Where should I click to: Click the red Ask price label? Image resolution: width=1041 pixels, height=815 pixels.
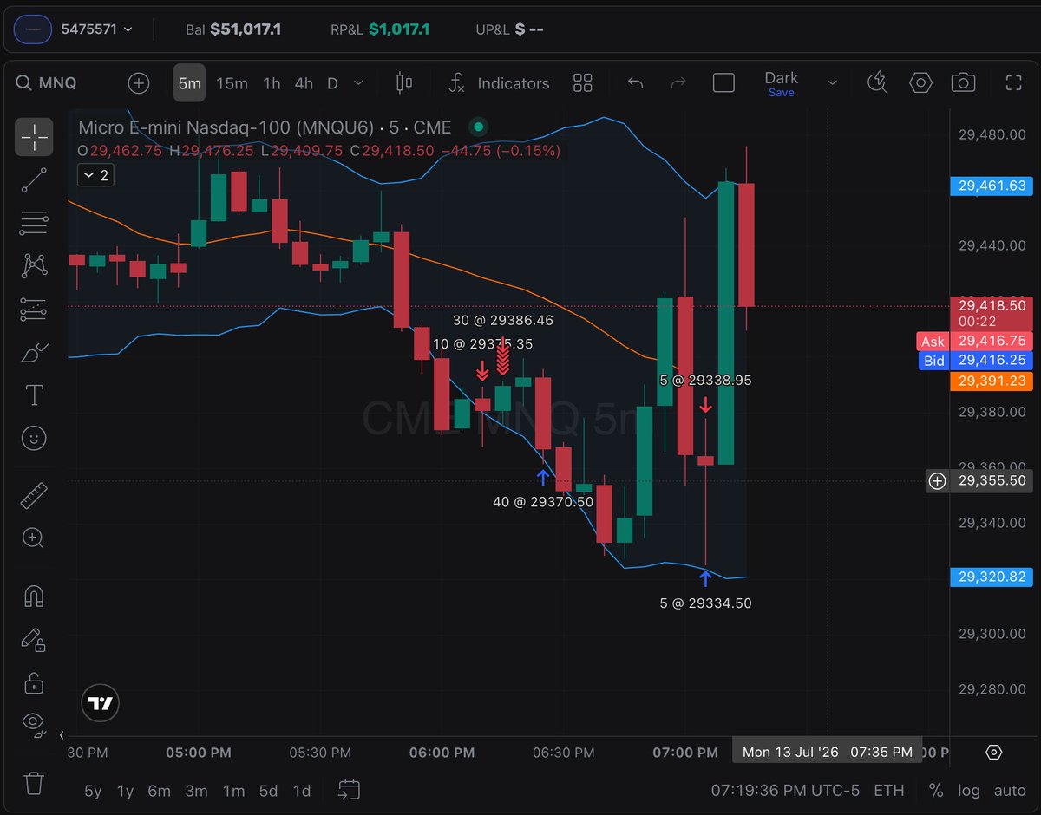tap(933, 342)
